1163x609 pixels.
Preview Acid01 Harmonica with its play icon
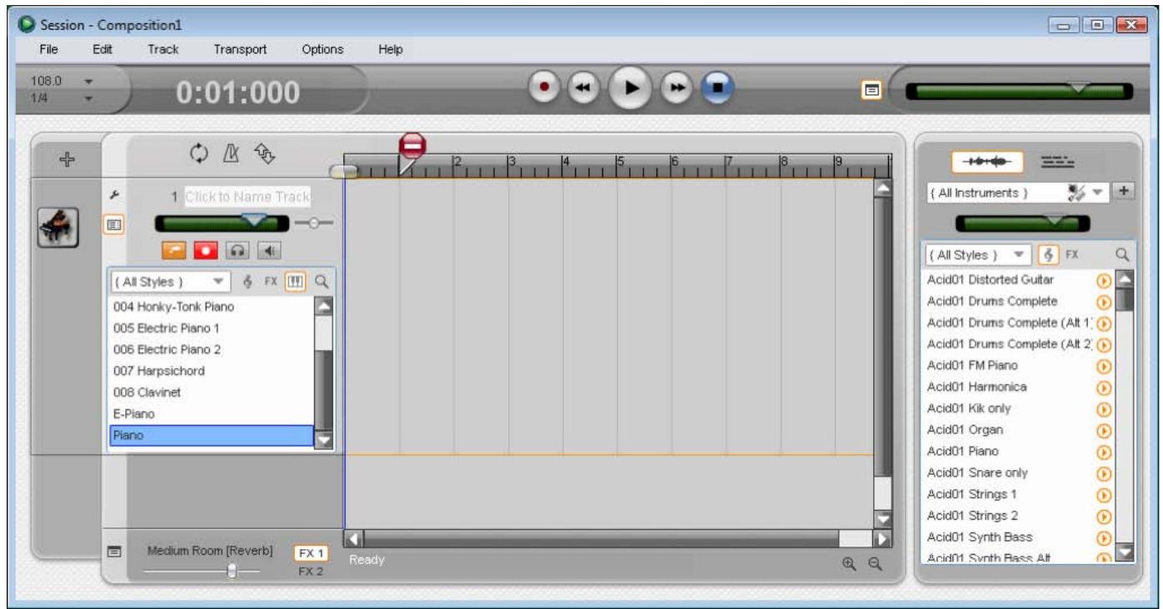click(x=1105, y=387)
